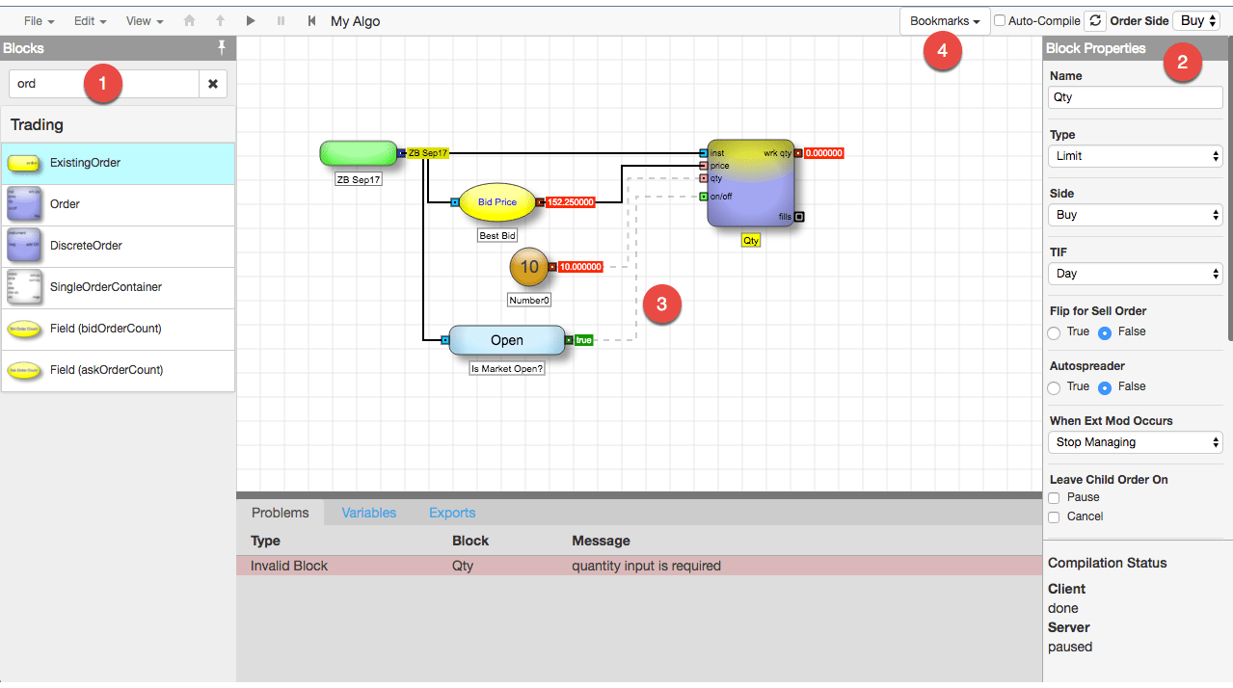
Task: Switch to the Problems tab
Action: coord(280,513)
